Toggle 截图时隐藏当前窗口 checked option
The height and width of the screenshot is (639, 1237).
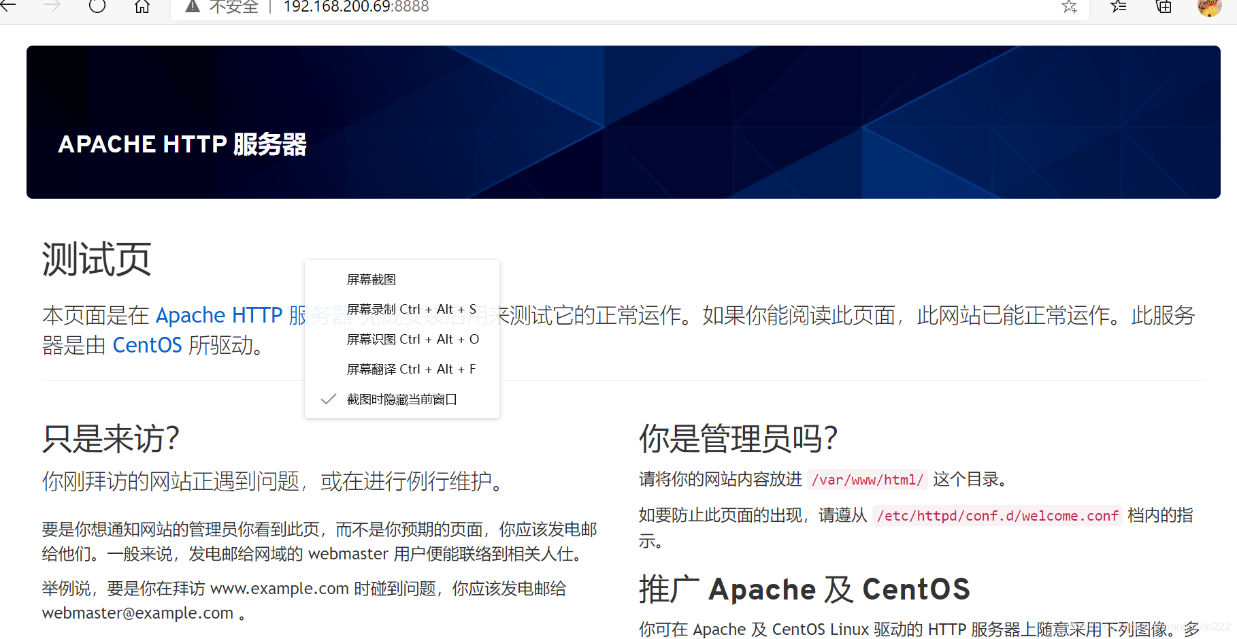[402, 399]
